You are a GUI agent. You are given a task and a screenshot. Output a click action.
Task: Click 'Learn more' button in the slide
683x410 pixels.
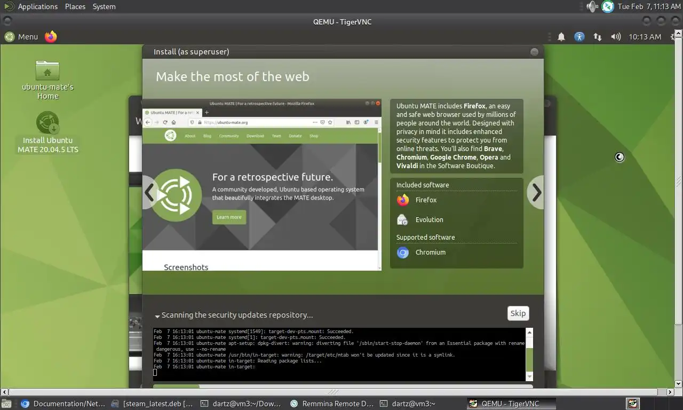coord(229,217)
